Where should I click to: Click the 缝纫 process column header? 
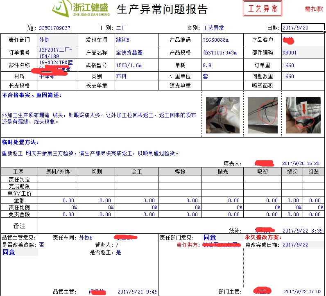pyautogui.click(x=292, y=172)
